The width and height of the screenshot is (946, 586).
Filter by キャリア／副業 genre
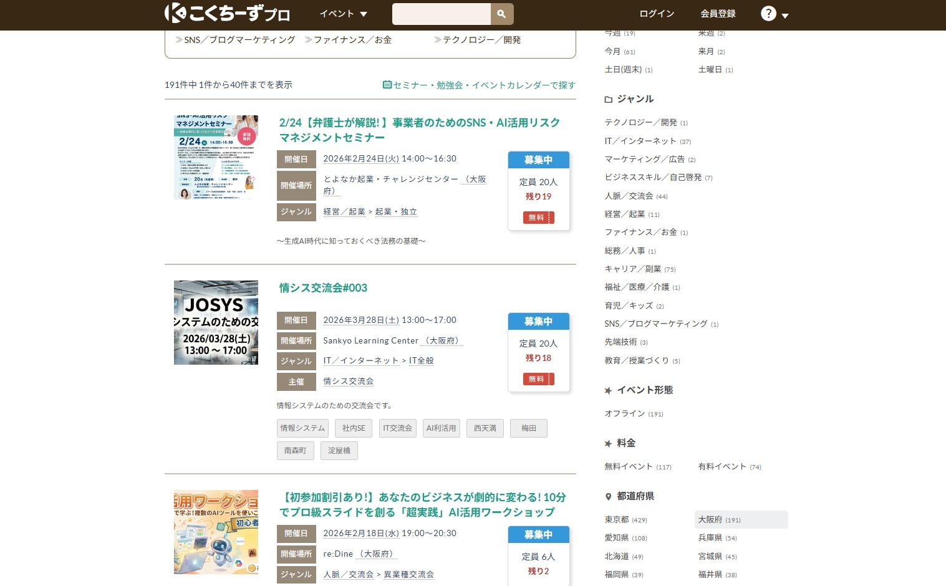[x=632, y=269]
